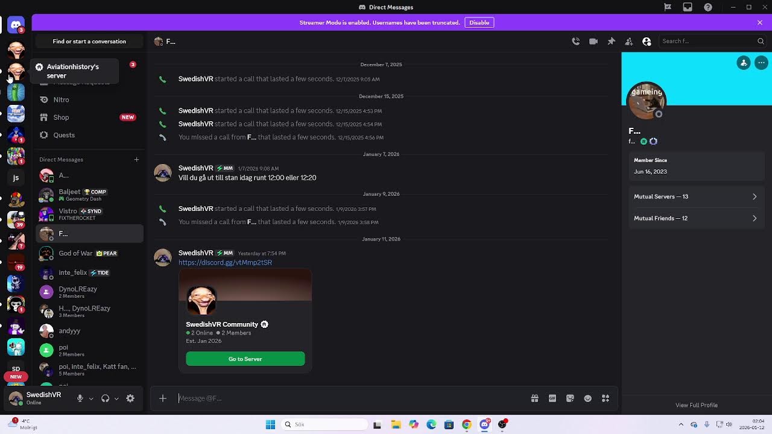Open the Apps launcher icon in message bar
Viewport: 772px width, 434px height.
(x=606, y=398)
